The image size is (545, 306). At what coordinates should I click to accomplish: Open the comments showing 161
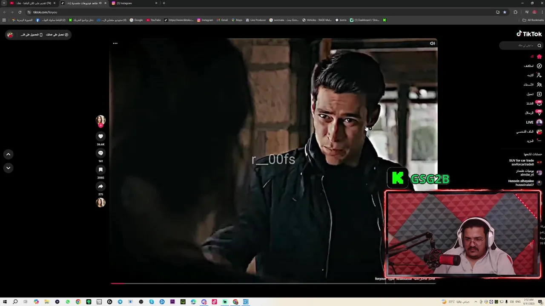(x=100, y=153)
